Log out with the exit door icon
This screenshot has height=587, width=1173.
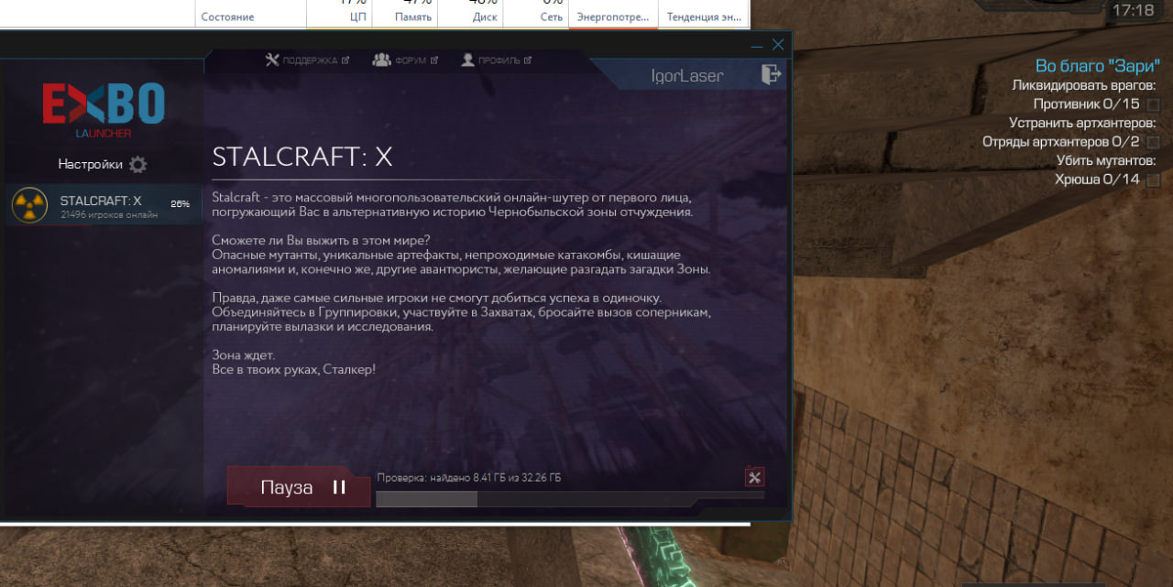click(x=771, y=74)
